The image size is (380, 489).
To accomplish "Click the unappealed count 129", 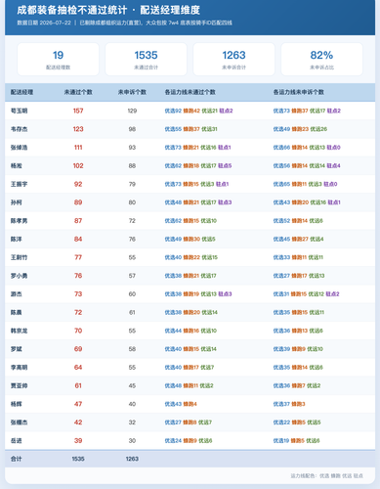I will (x=132, y=111).
